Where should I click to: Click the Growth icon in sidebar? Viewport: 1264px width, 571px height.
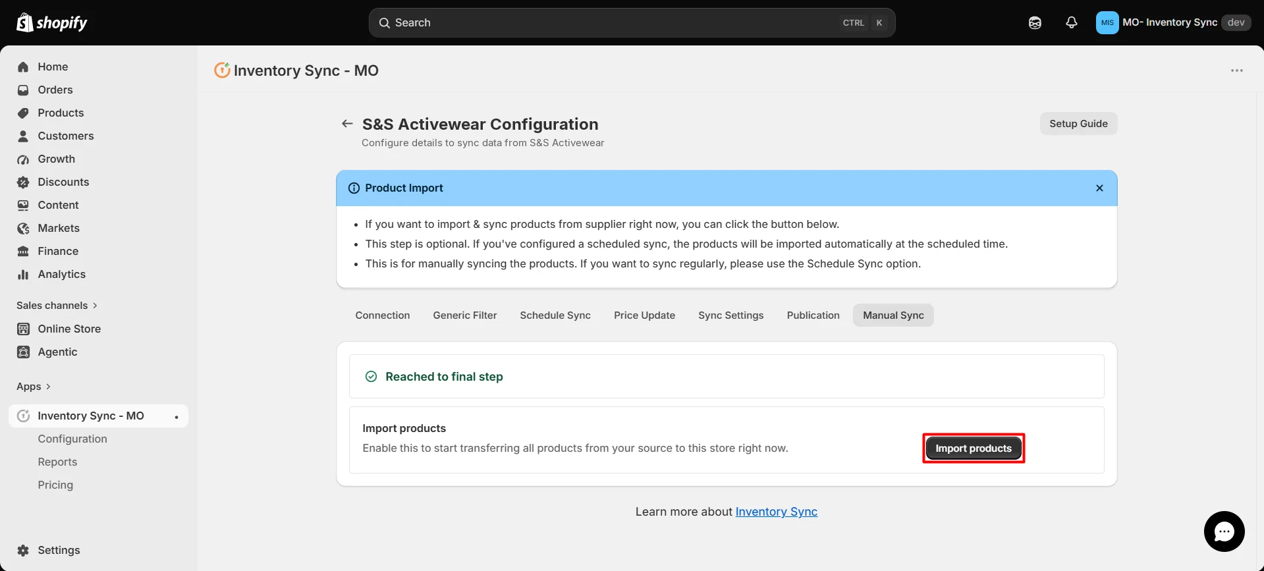(23, 159)
